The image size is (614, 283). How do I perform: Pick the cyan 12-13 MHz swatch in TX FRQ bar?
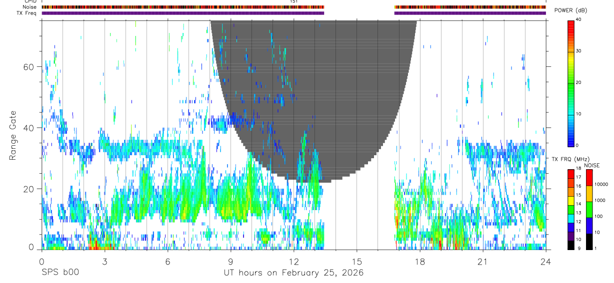[571, 219]
